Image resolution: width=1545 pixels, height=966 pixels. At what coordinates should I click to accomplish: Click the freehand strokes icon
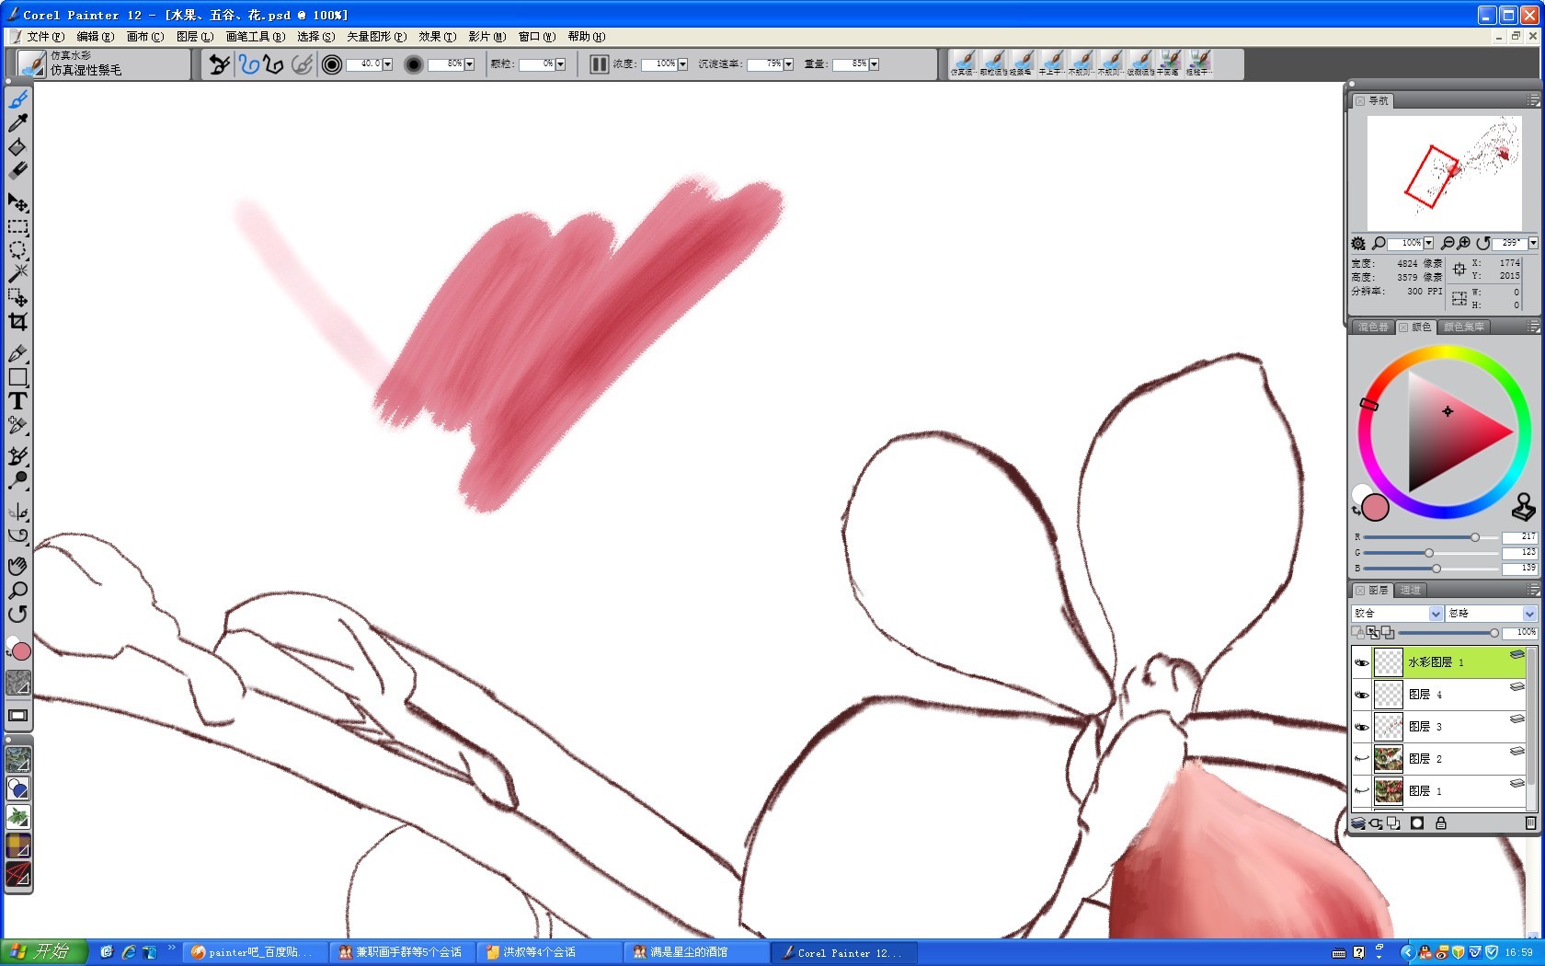click(248, 64)
